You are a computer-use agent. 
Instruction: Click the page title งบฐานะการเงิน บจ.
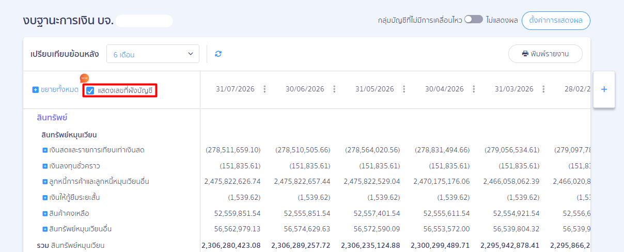coord(68,21)
